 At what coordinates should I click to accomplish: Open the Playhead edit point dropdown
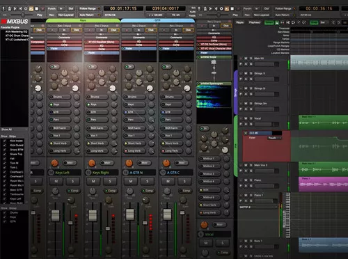pos(255,22)
